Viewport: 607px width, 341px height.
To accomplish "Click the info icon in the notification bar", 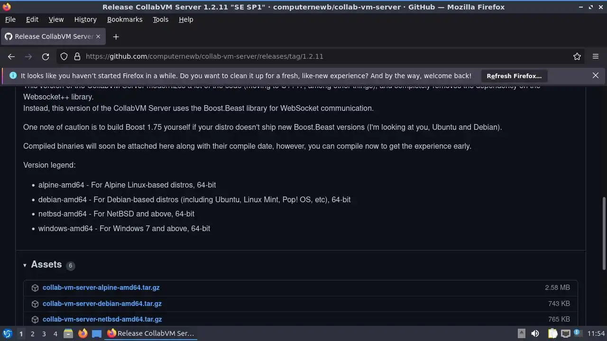I will [x=13, y=76].
